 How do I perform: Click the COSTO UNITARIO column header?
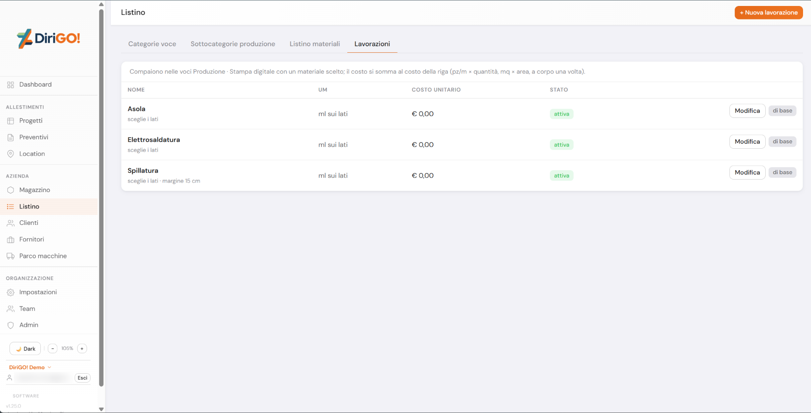[436, 90]
